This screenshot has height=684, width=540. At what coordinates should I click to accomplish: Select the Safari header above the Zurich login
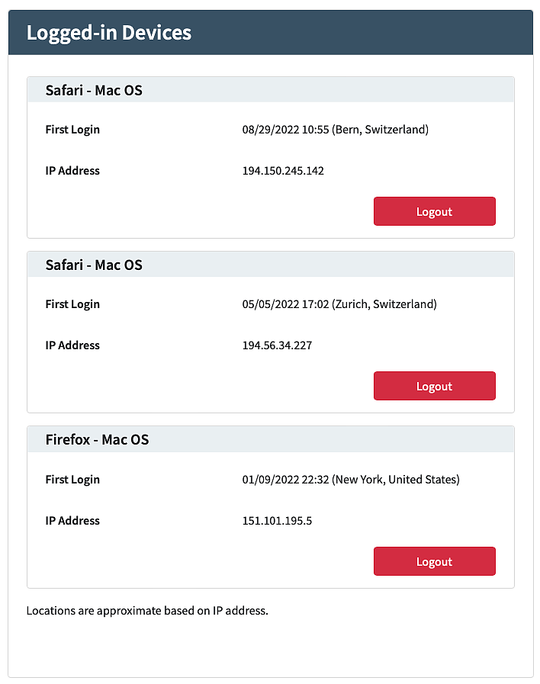click(x=94, y=265)
